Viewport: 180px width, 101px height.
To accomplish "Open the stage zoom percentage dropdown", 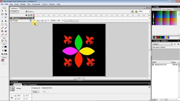I will [x=149, y=12].
